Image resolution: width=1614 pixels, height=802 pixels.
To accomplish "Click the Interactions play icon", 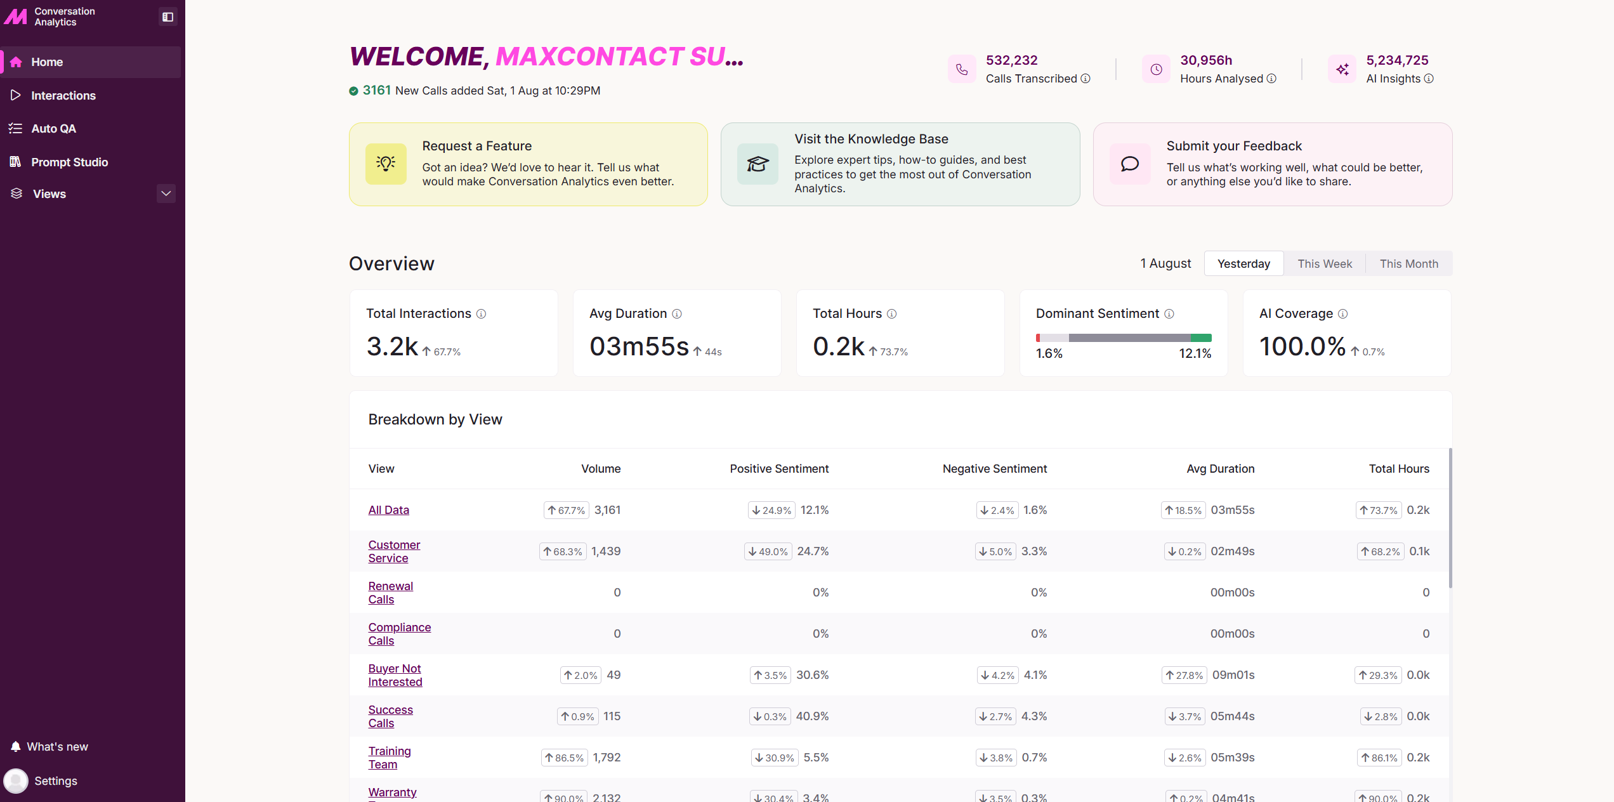I will click(x=16, y=95).
